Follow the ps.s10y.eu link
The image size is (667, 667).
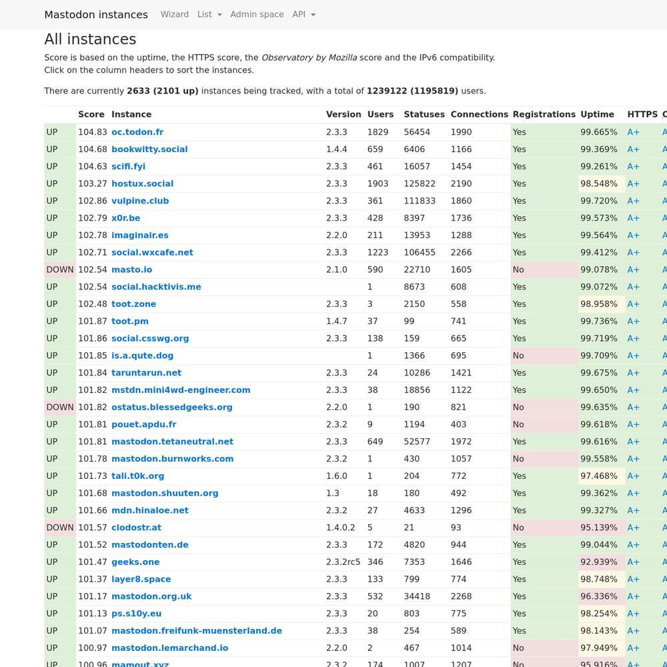136,614
